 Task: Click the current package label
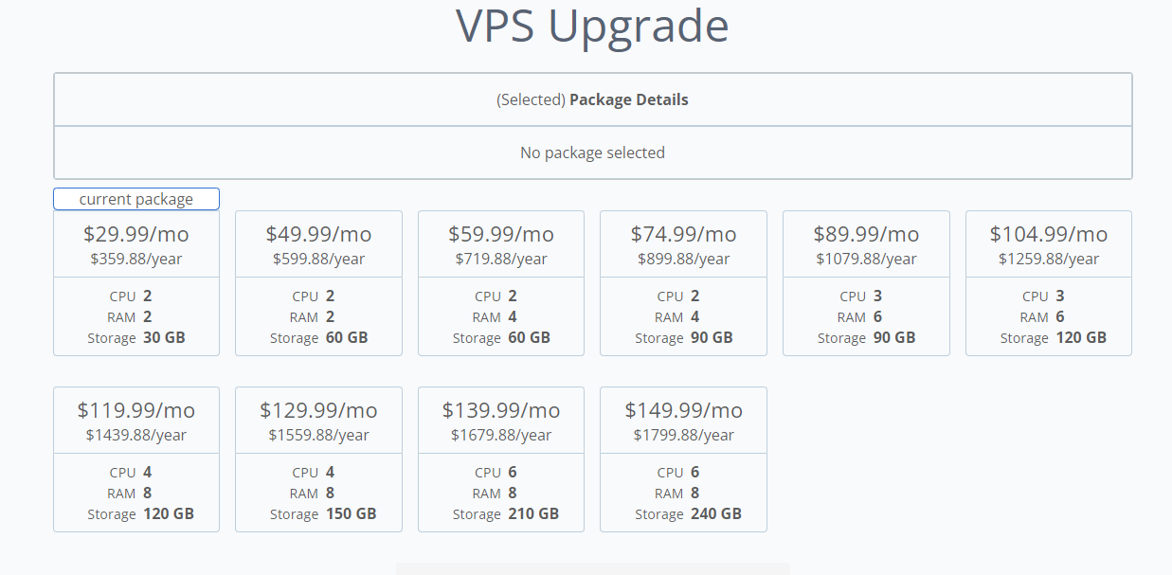[x=136, y=199]
